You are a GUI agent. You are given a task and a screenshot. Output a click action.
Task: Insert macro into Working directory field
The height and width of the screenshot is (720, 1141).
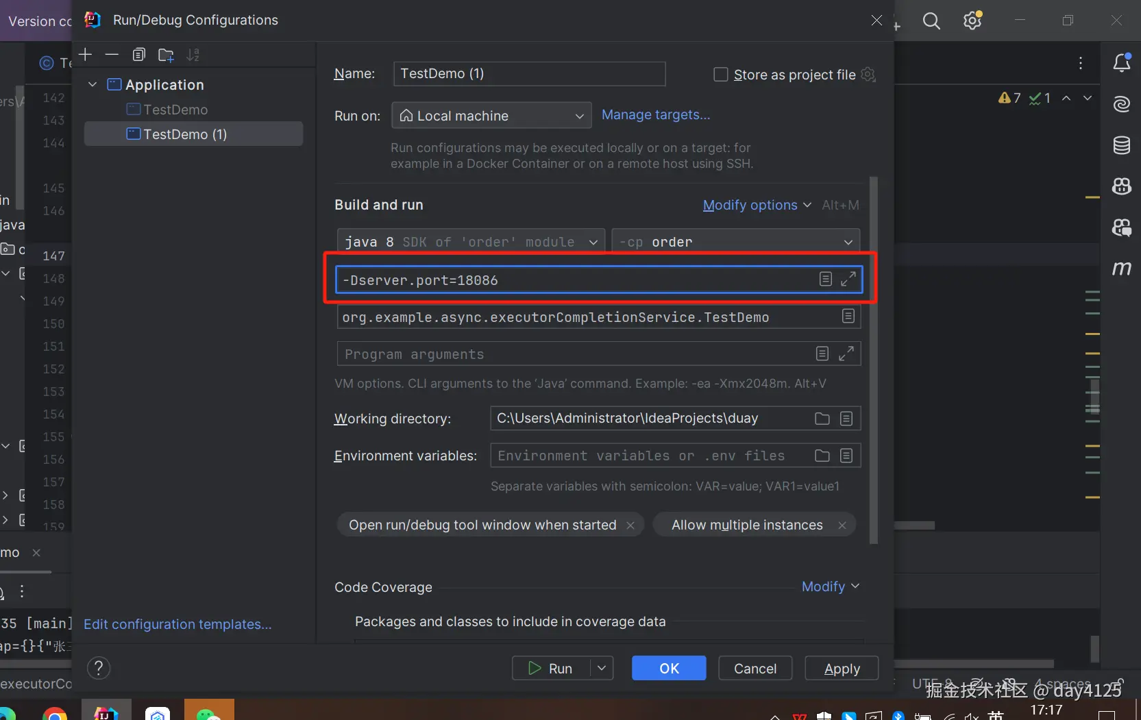click(x=846, y=419)
